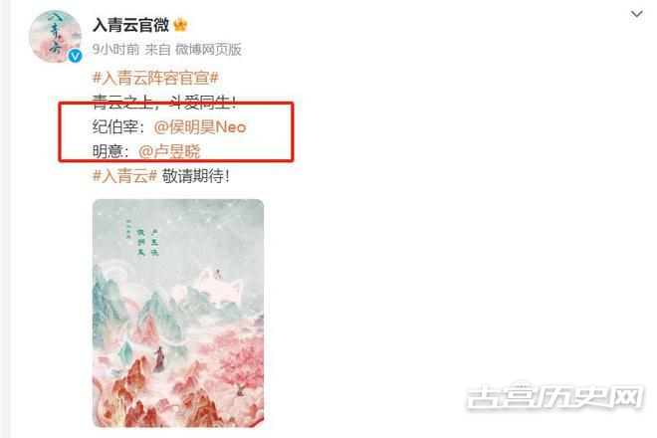The width and height of the screenshot is (657, 438).
Task: Open the #入青云# hashtag before 敬请期待
Action: click(x=124, y=176)
